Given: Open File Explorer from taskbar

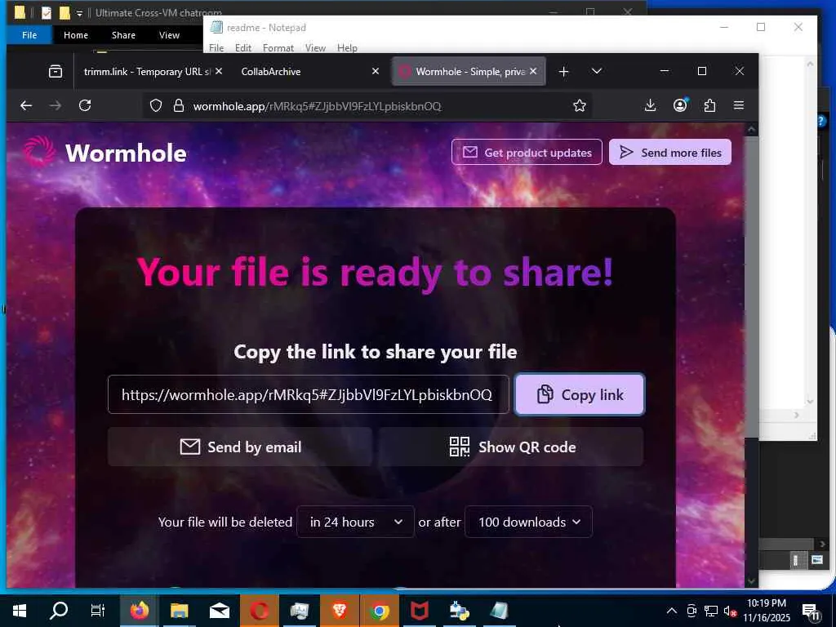Looking at the screenshot, I should coord(179,611).
